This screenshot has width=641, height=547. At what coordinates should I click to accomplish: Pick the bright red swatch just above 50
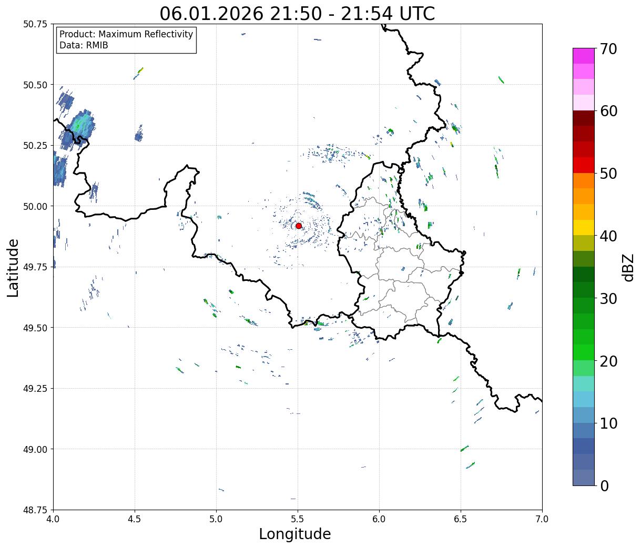(x=584, y=165)
